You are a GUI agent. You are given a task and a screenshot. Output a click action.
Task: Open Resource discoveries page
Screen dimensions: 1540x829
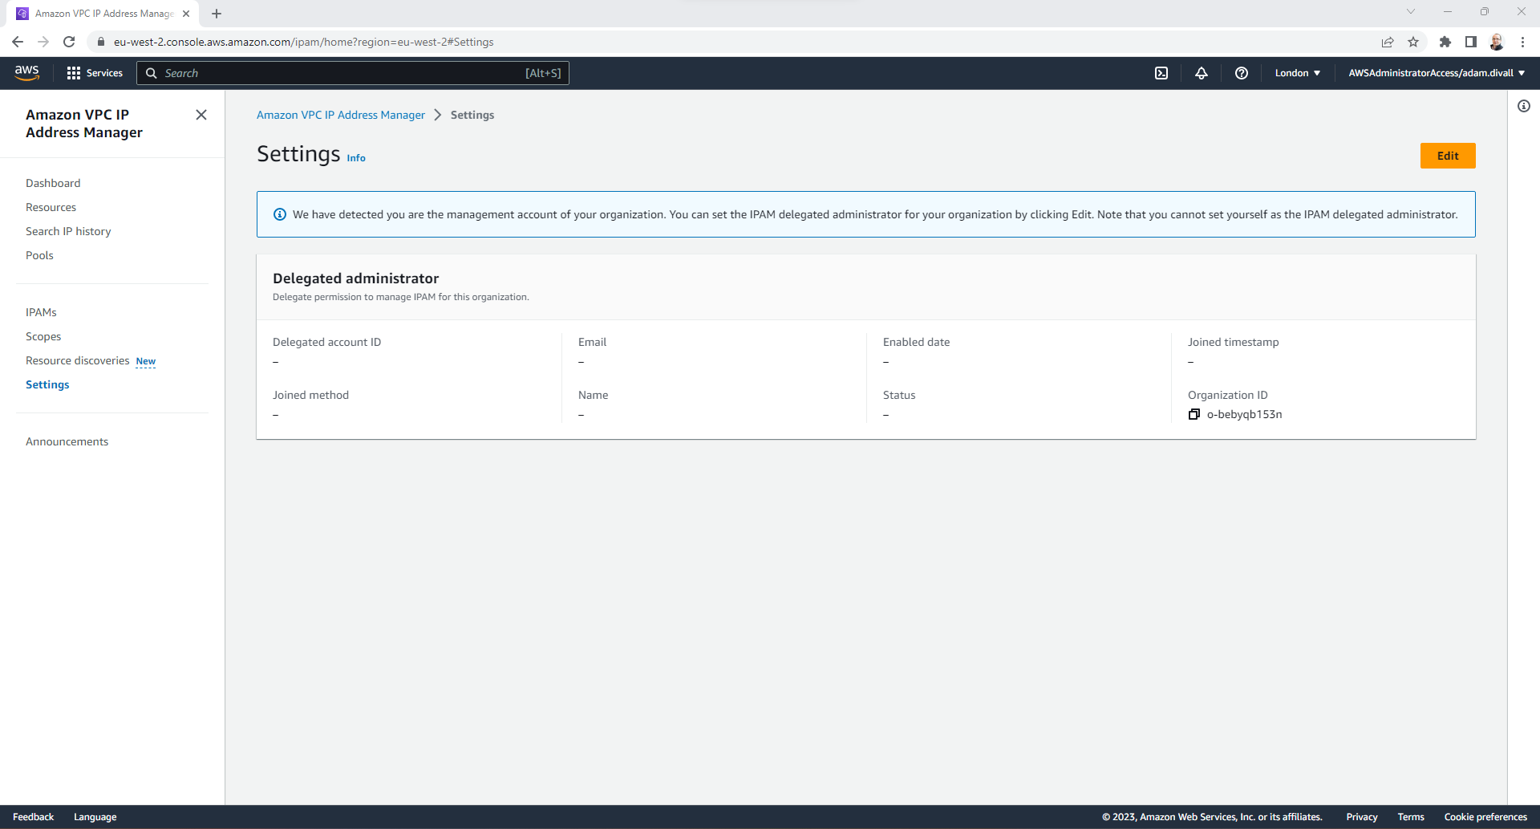point(77,360)
